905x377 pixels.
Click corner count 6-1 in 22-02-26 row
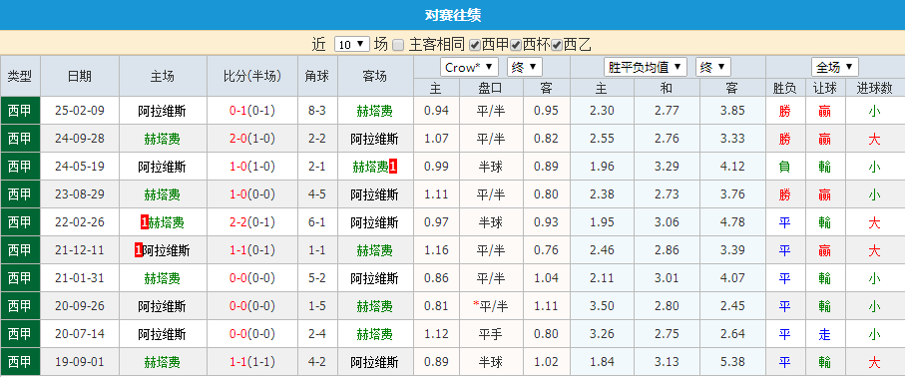[317, 222]
